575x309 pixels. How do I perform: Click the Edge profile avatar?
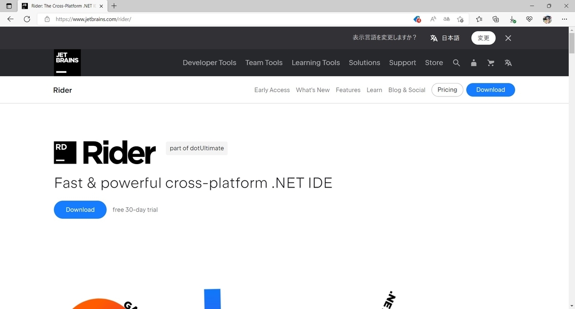click(x=547, y=19)
